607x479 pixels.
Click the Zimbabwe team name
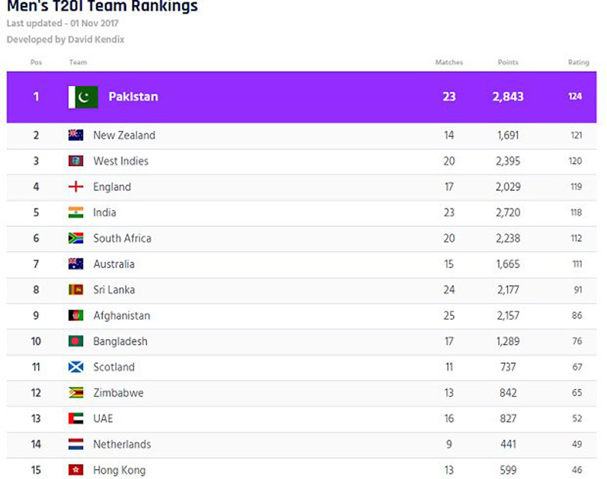pyautogui.click(x=118, y=393)
